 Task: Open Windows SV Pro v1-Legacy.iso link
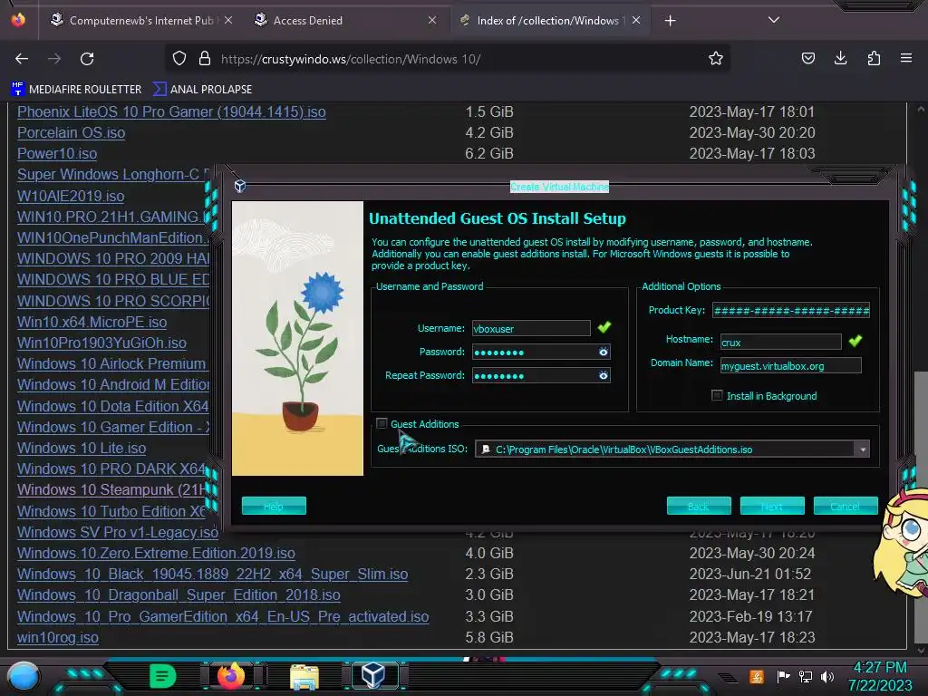118,532
